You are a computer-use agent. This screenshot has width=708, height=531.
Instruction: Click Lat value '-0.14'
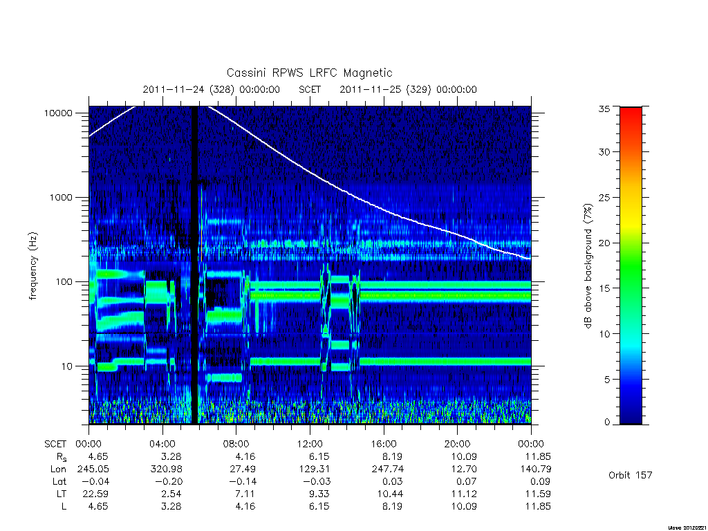point(243,482)
